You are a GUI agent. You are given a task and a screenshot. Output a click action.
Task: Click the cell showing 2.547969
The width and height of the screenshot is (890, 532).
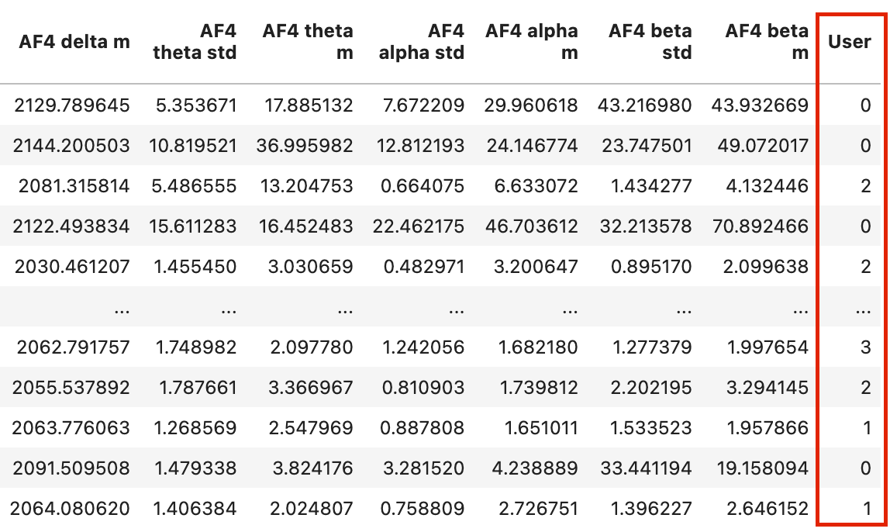click(x=310, y=427)
